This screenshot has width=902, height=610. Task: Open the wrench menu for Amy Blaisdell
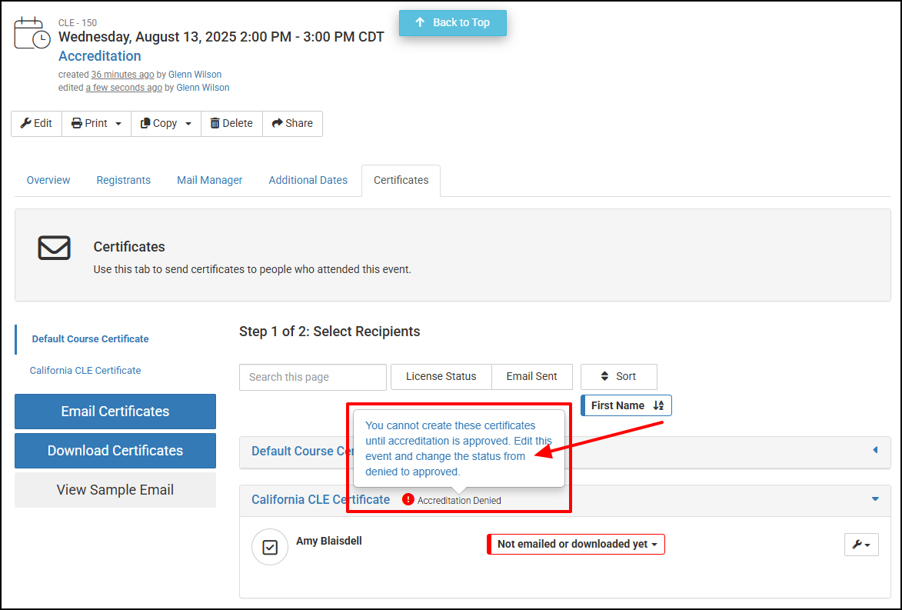click(861, 545)
